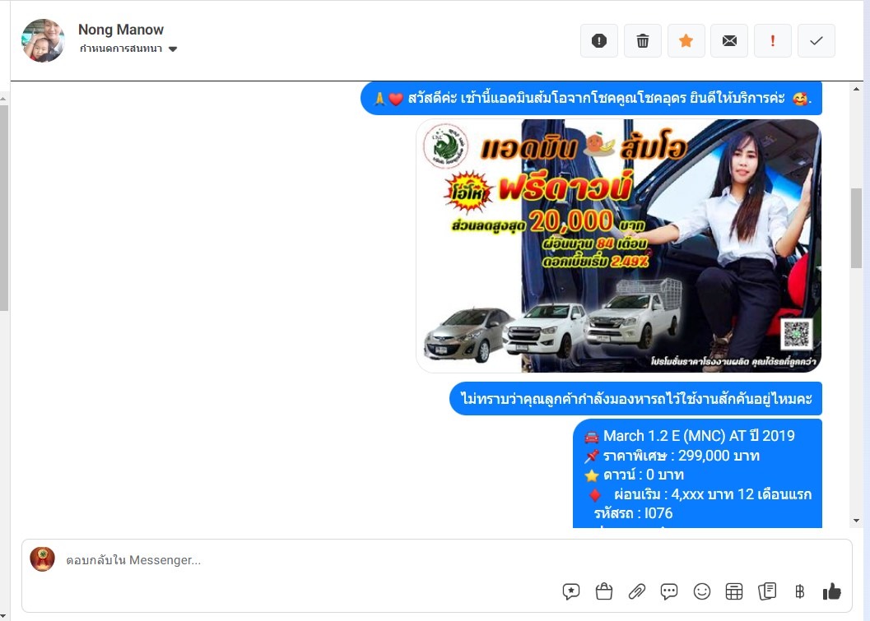Open the แอดมินส้มโอ promotional image
This screenshot has height=621, width=870.
point(619,246)
